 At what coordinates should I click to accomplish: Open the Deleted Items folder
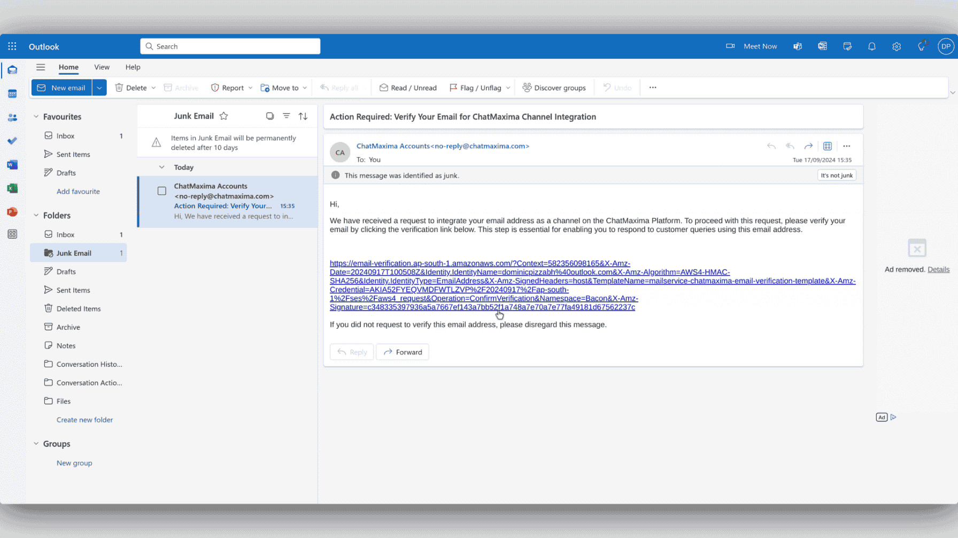pyautogui.click(x=79, y=308)
